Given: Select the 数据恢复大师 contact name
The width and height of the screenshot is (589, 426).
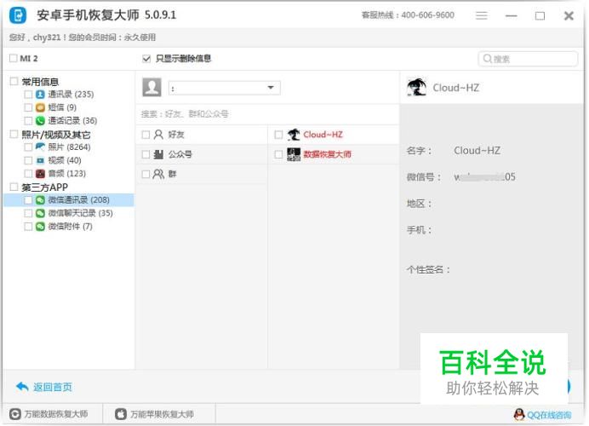Looking at the screenshot, I should click(327, 154).
